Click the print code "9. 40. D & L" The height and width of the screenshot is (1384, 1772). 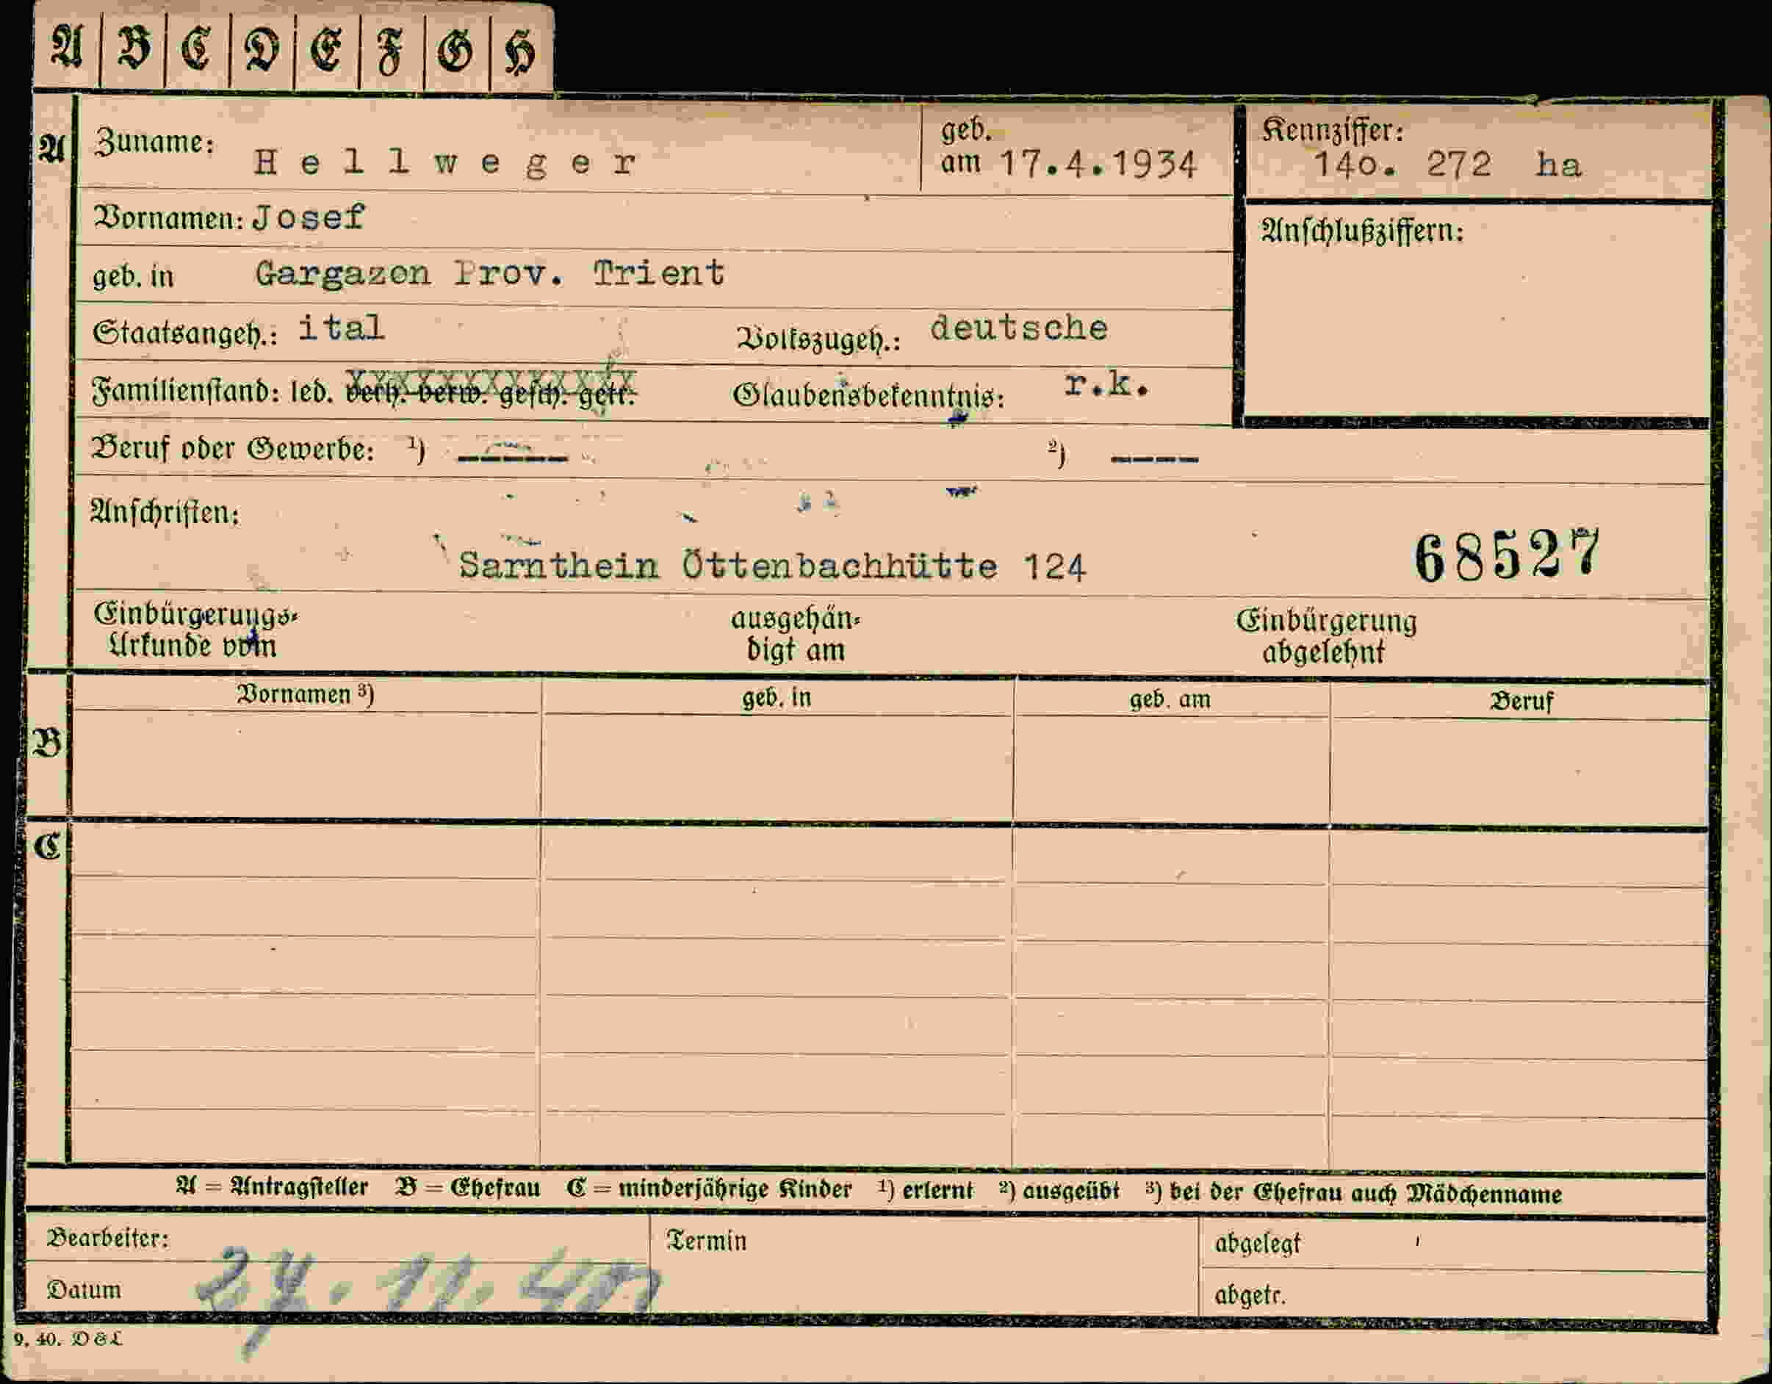coord(68,1338)
